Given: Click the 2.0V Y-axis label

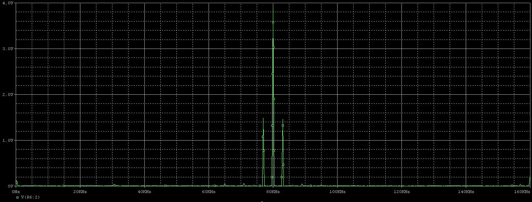Looking at the screenshot, I should pos(7,94).
